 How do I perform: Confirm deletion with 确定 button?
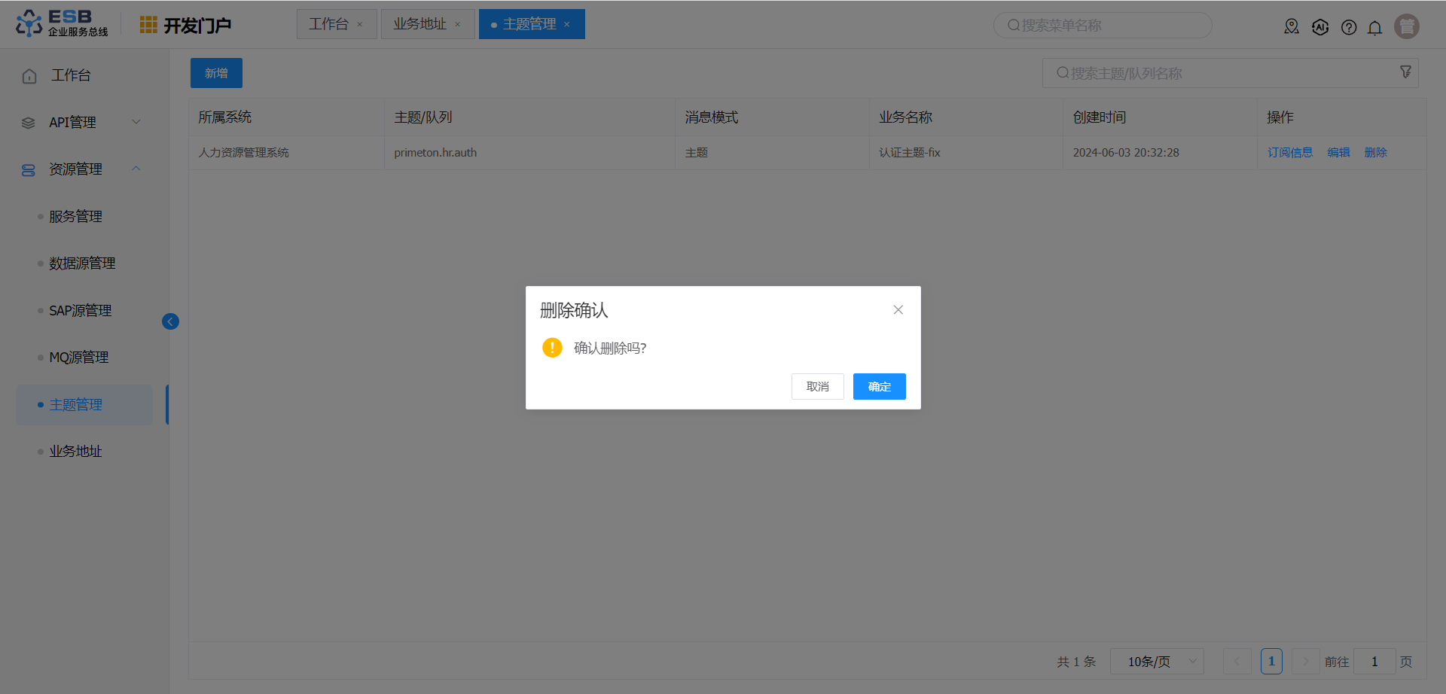[x=879, y=387]
